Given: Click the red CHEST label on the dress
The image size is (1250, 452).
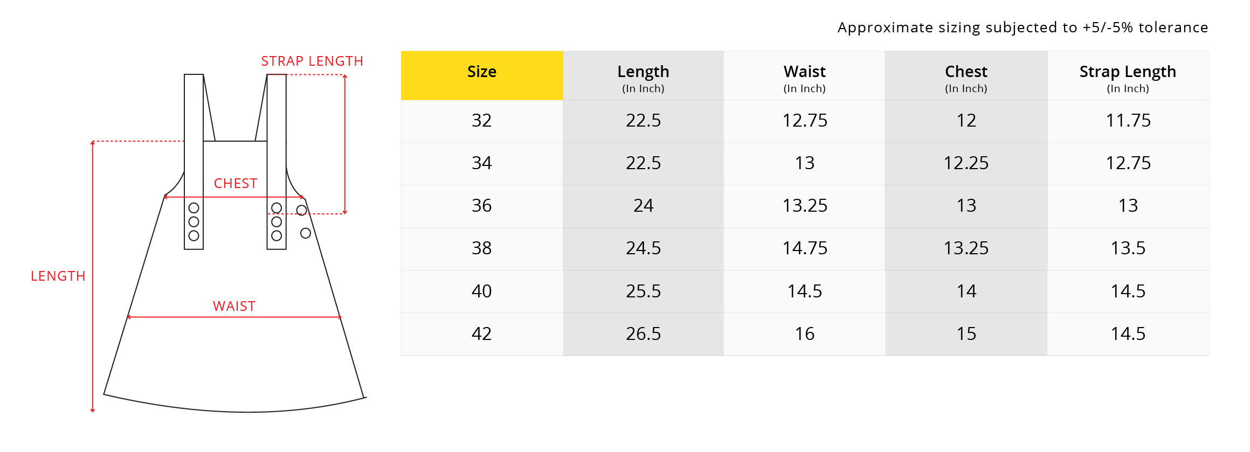Looking at the screenshot, I should tap(236, 184).
